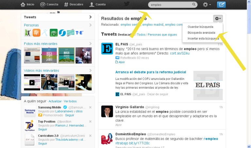Open related search empleo sevilla
This screenshot has height=148, width=251.
tap(130, 24)
